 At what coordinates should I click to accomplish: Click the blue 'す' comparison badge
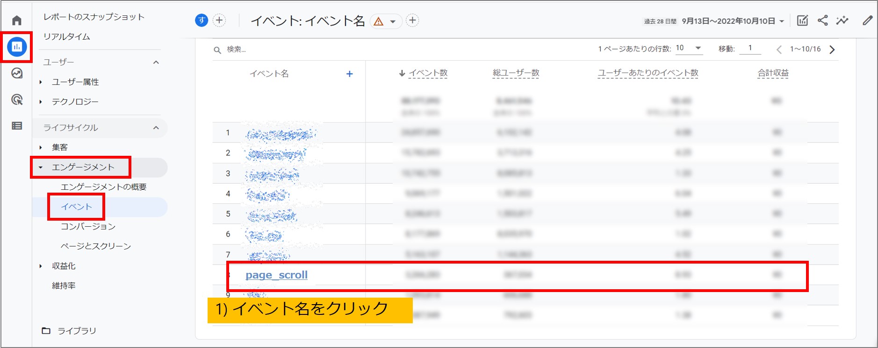click(202, 20)
